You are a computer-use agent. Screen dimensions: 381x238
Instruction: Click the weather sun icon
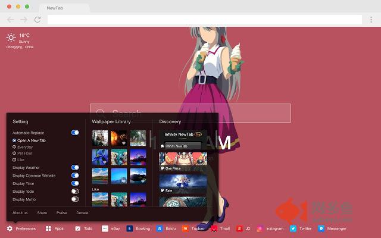11,37
